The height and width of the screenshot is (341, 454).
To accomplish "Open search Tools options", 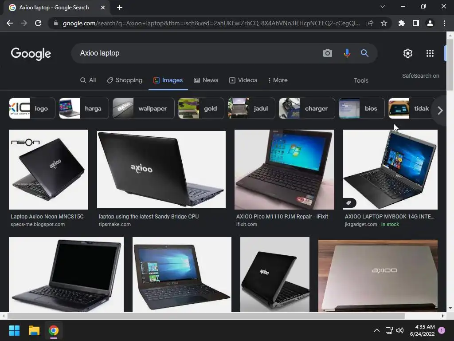I will [361, 81].
